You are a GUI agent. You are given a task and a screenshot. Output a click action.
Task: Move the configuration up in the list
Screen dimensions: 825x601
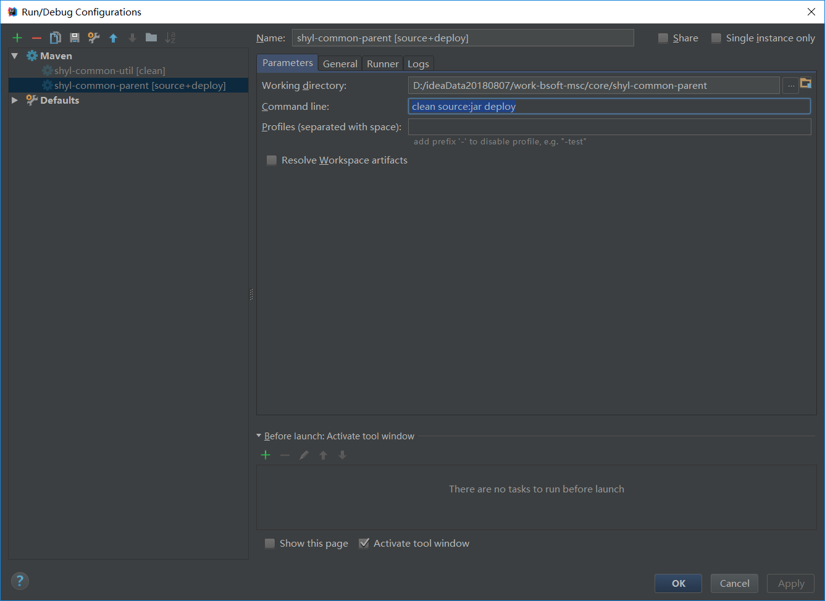(x=113, y=37)
